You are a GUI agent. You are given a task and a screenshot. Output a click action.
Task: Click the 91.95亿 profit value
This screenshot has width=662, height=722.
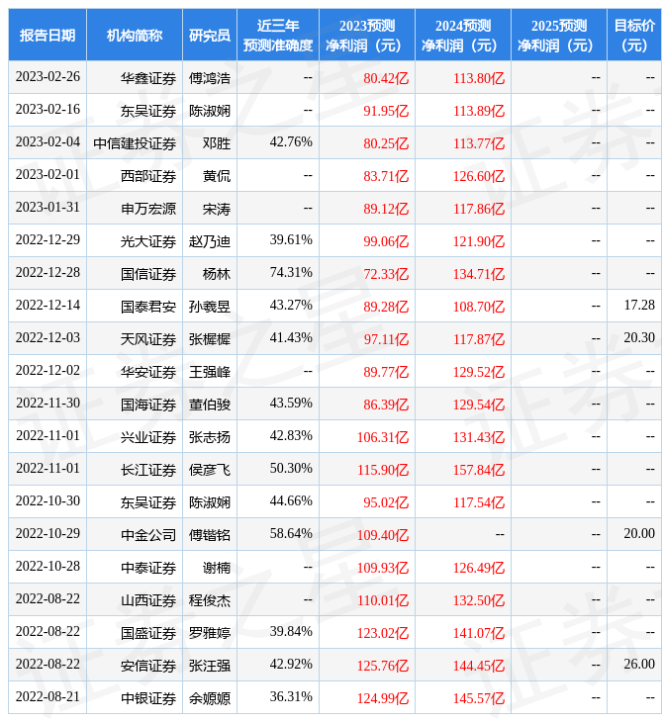coord(386,111)
